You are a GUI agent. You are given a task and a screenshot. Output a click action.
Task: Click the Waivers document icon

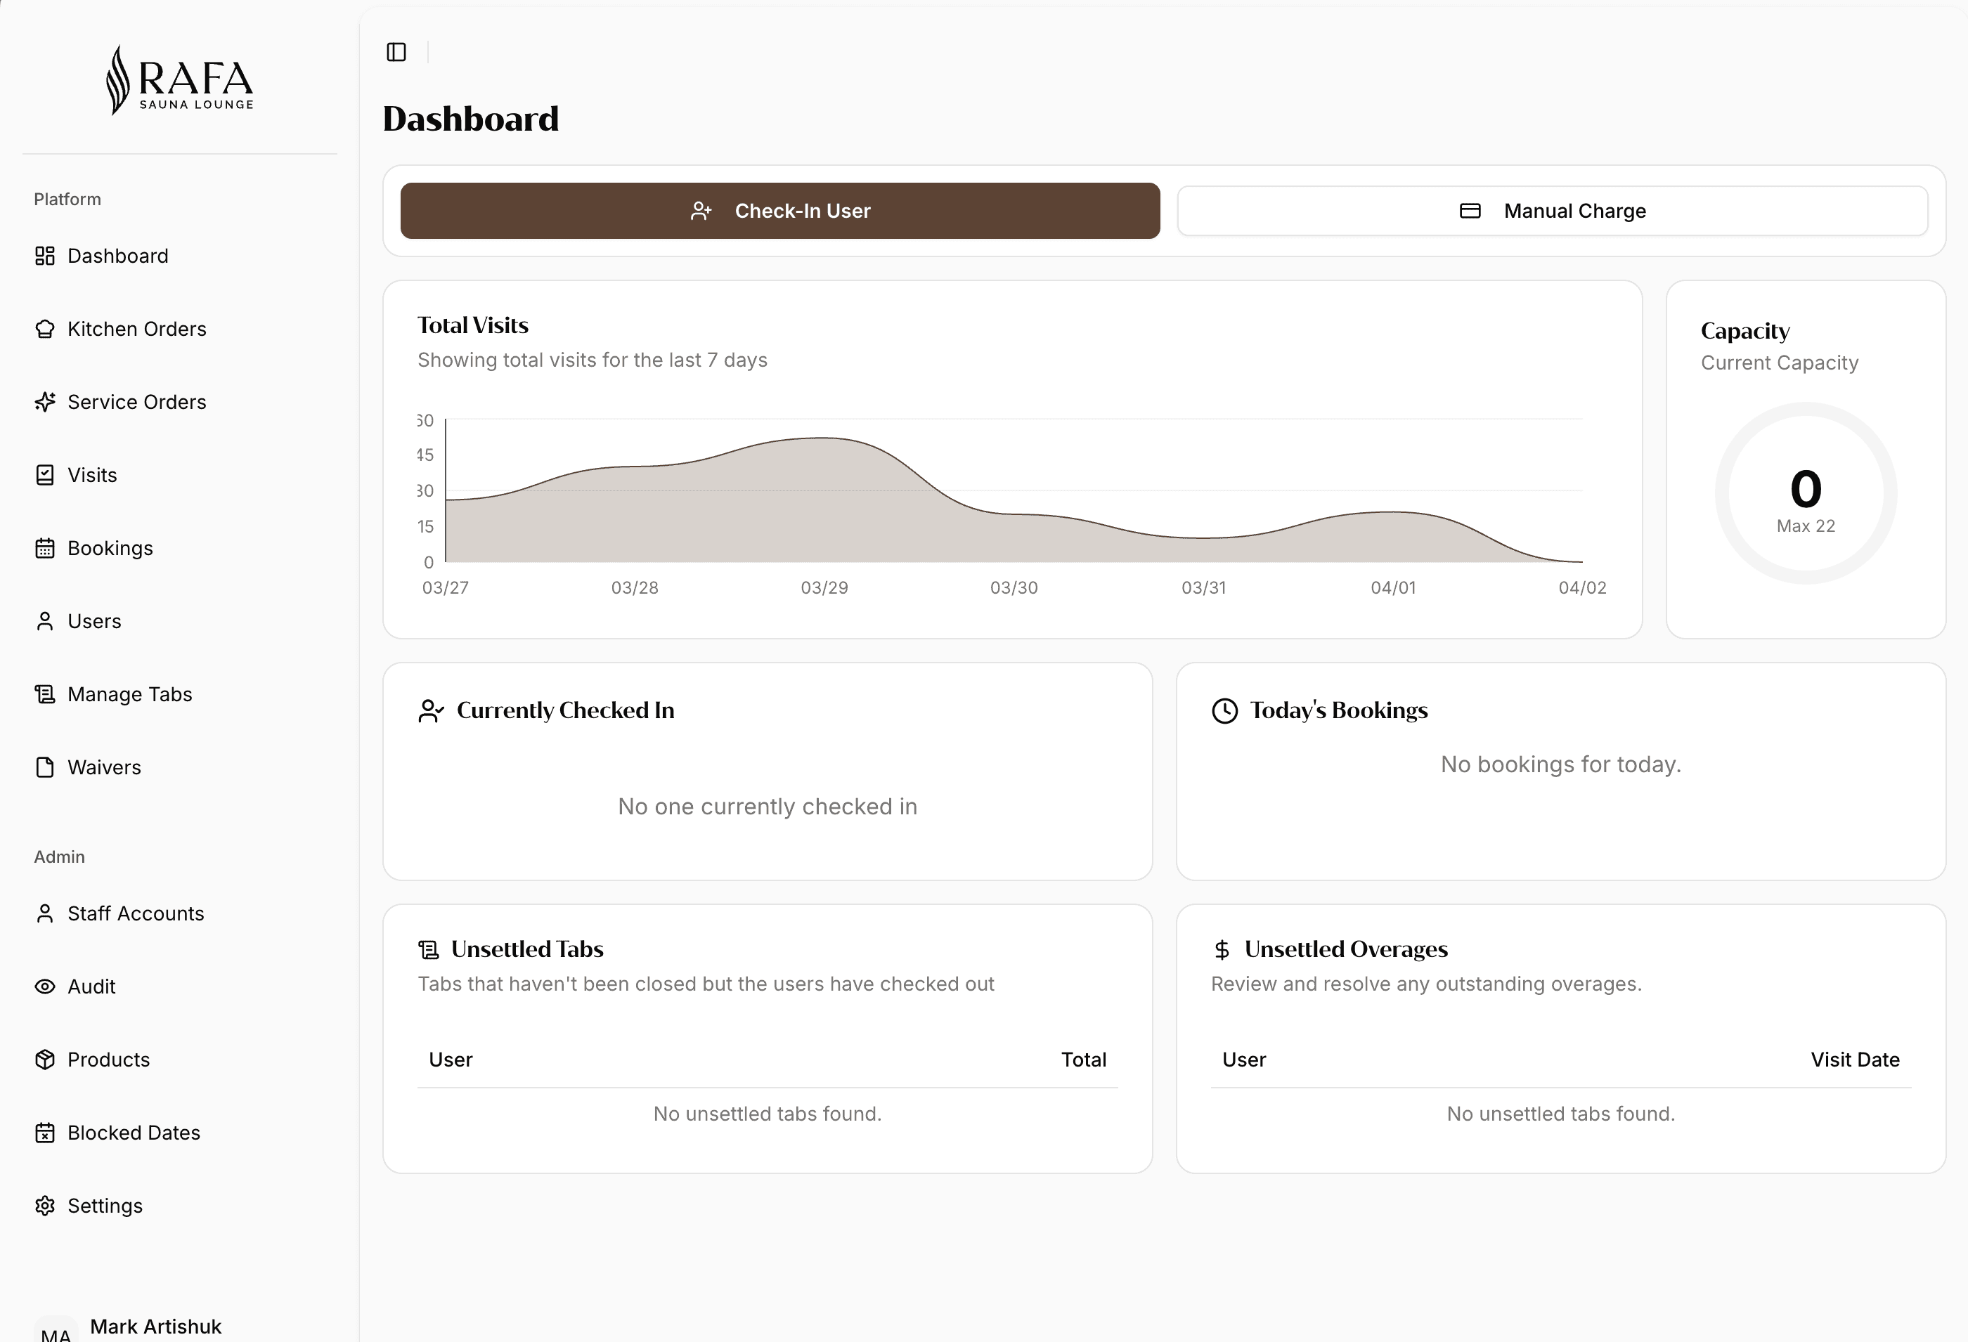click(45, 767)
